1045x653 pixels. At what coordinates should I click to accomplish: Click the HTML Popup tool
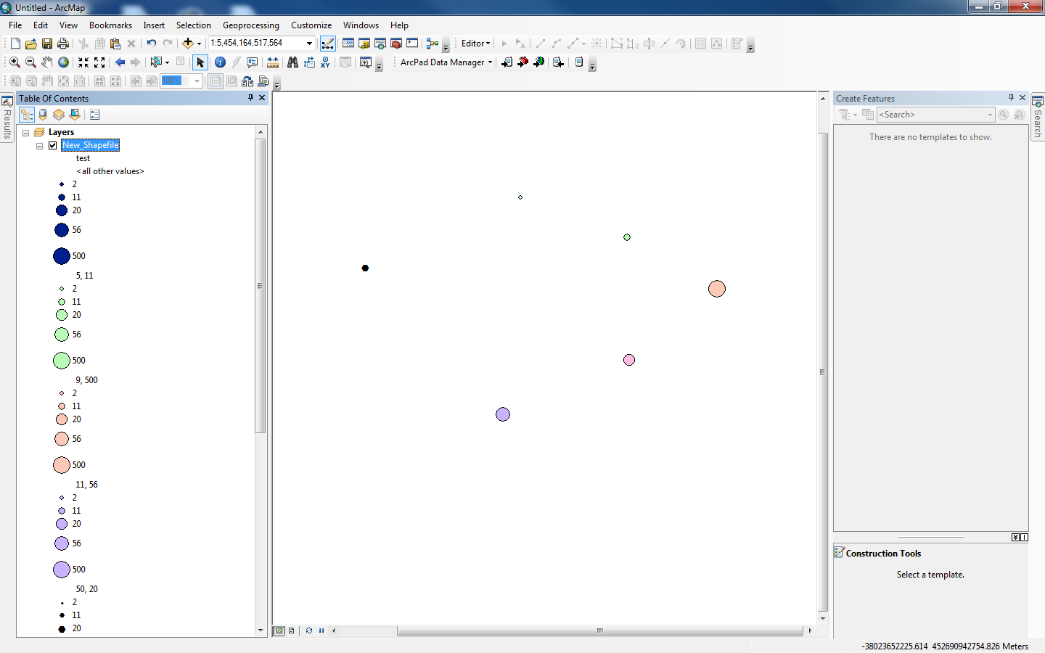tap(252, 62)
